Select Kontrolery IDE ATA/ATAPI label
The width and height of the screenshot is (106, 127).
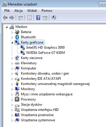pos(41,79)
